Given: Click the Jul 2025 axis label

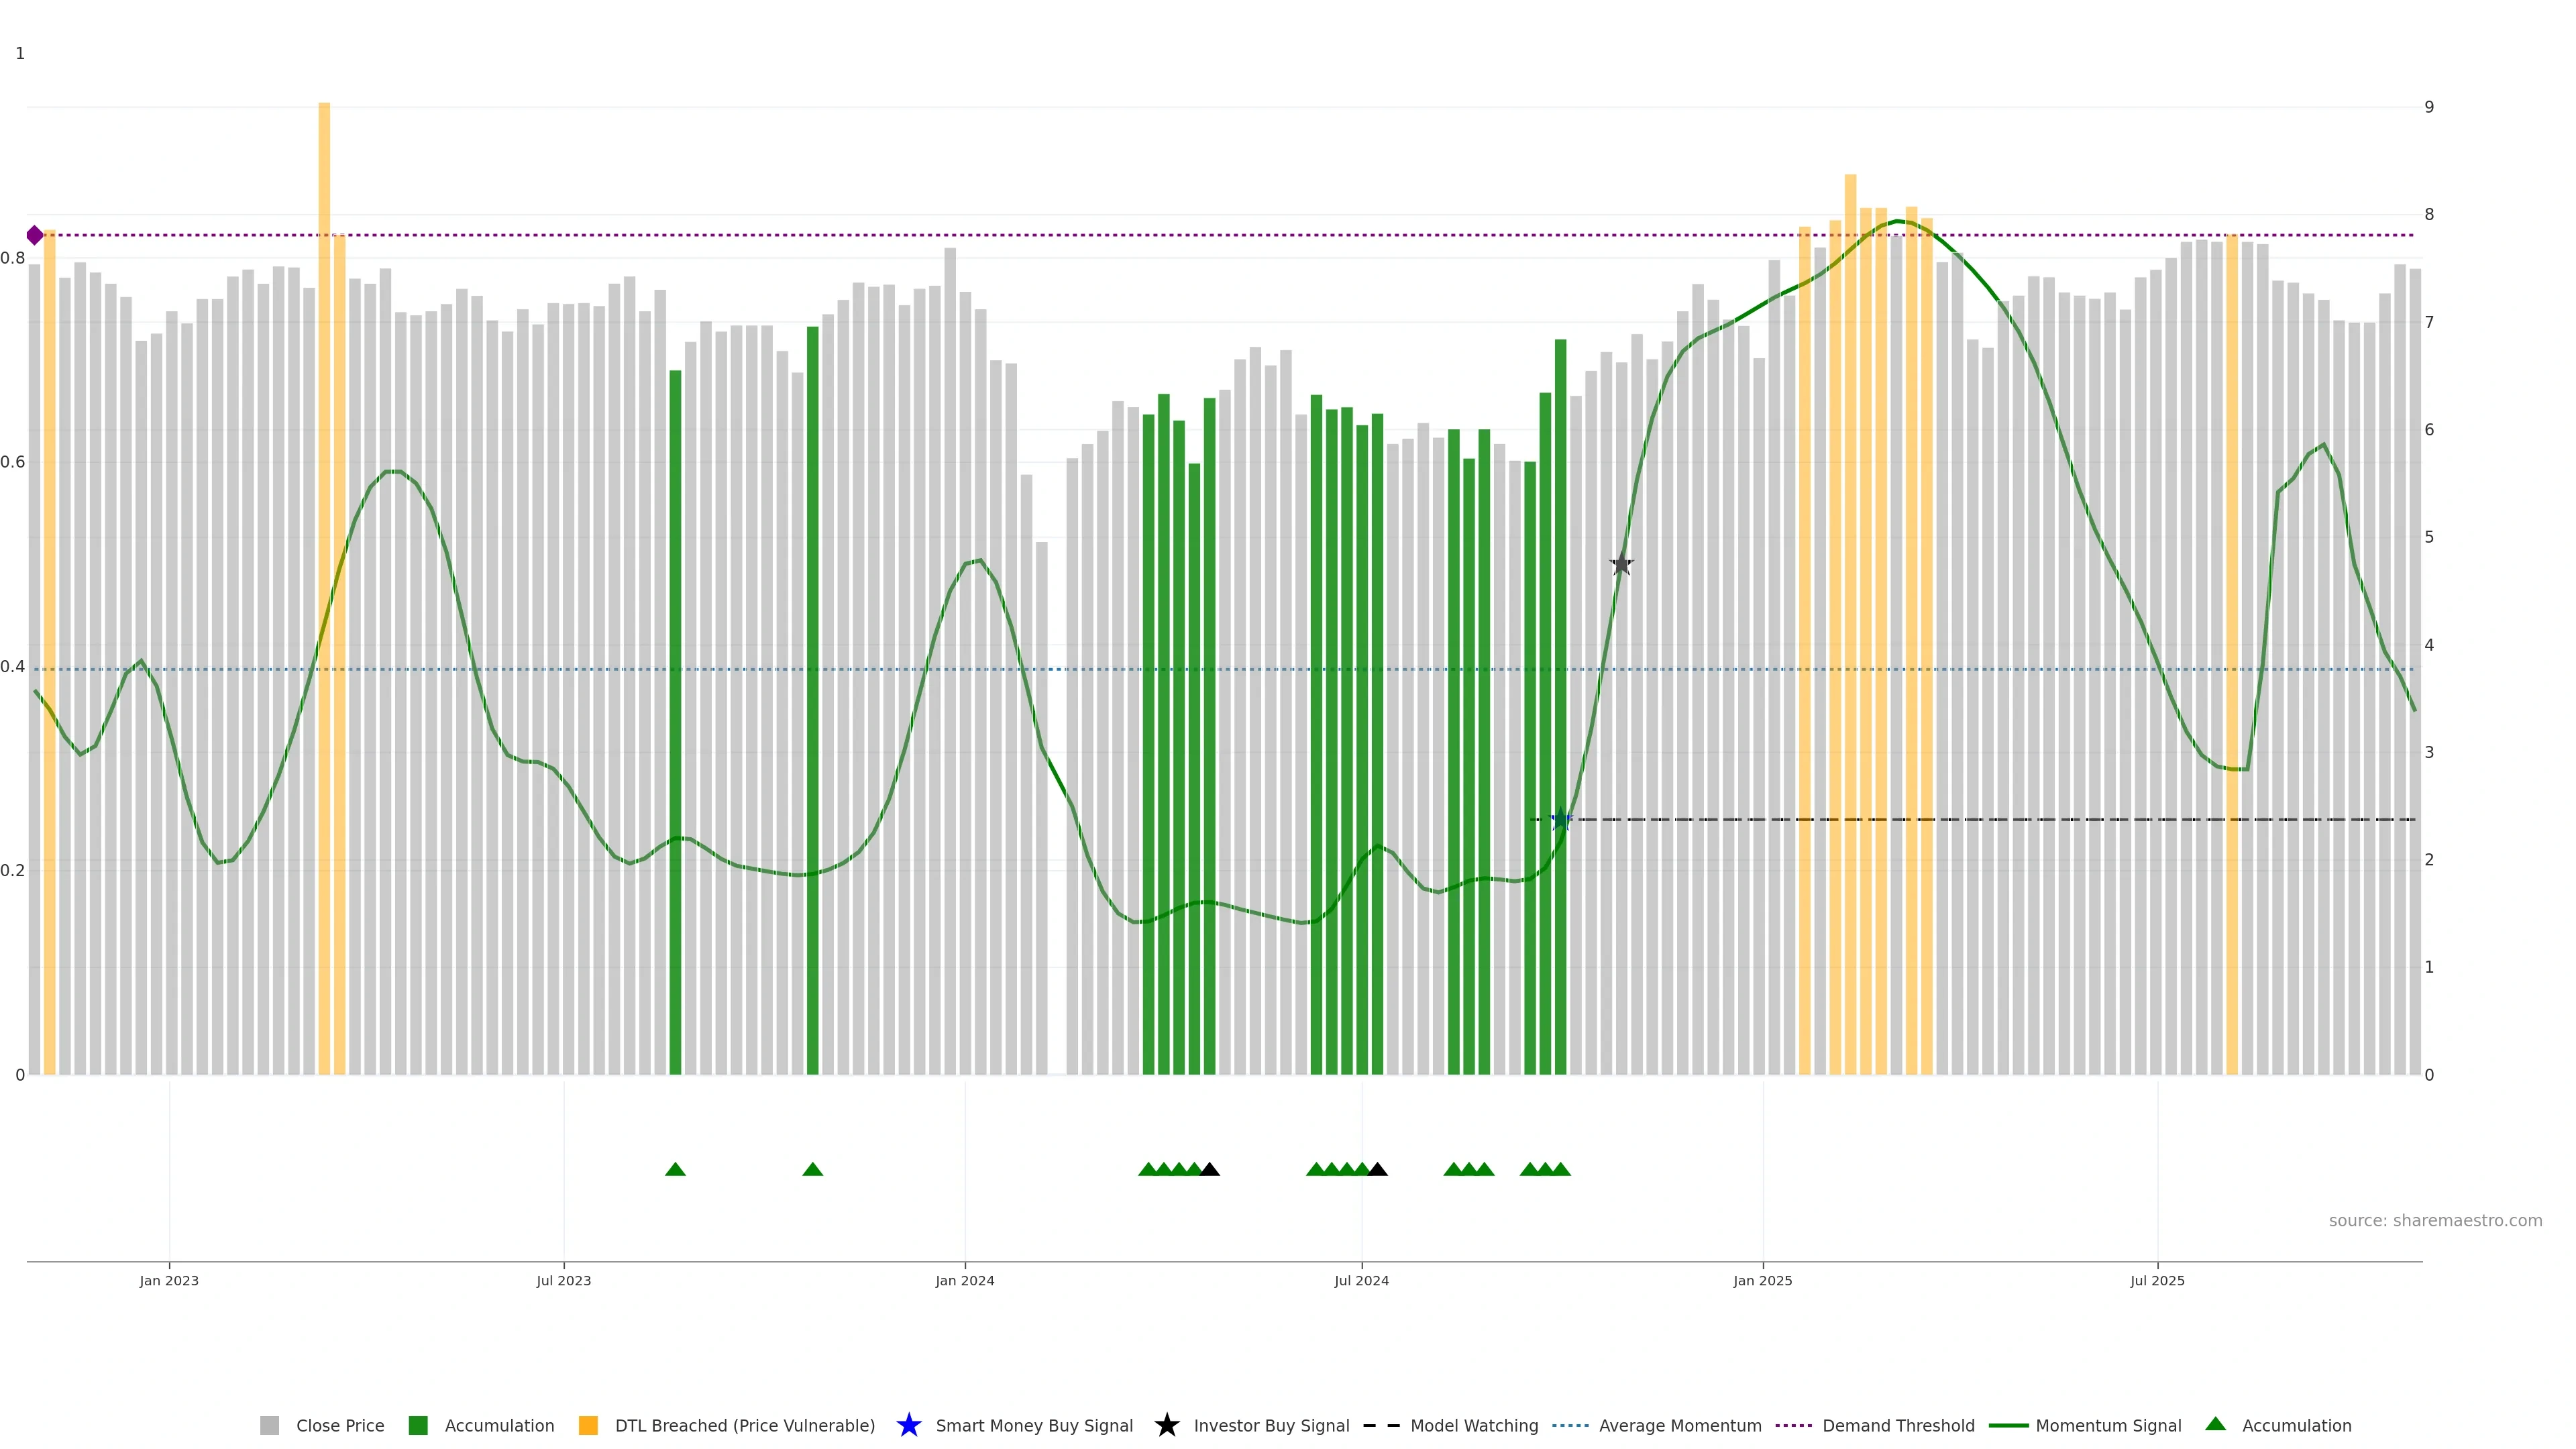Looking at the screenshot, I should (x=2157, y=1281).
